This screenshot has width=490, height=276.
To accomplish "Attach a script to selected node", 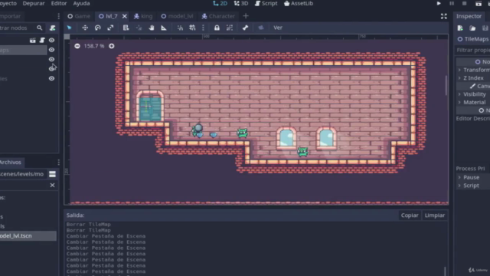I will click(x=53, y=28).
